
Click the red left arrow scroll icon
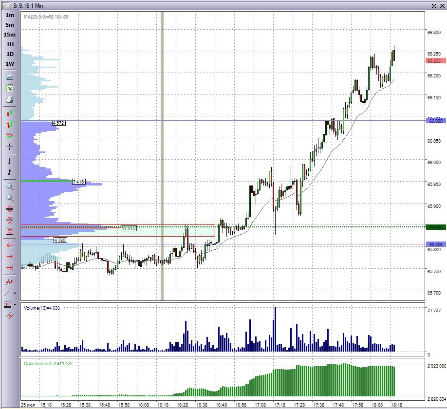(x=10, y=245)
